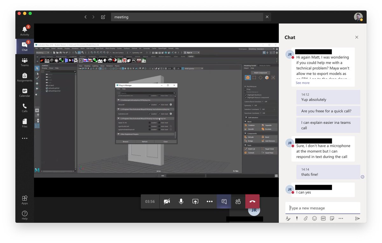Screen dimensions: 382x243
Task: Uncheck Loaded for mtoa.mll plug-in
Action: (x=150, y=105)
